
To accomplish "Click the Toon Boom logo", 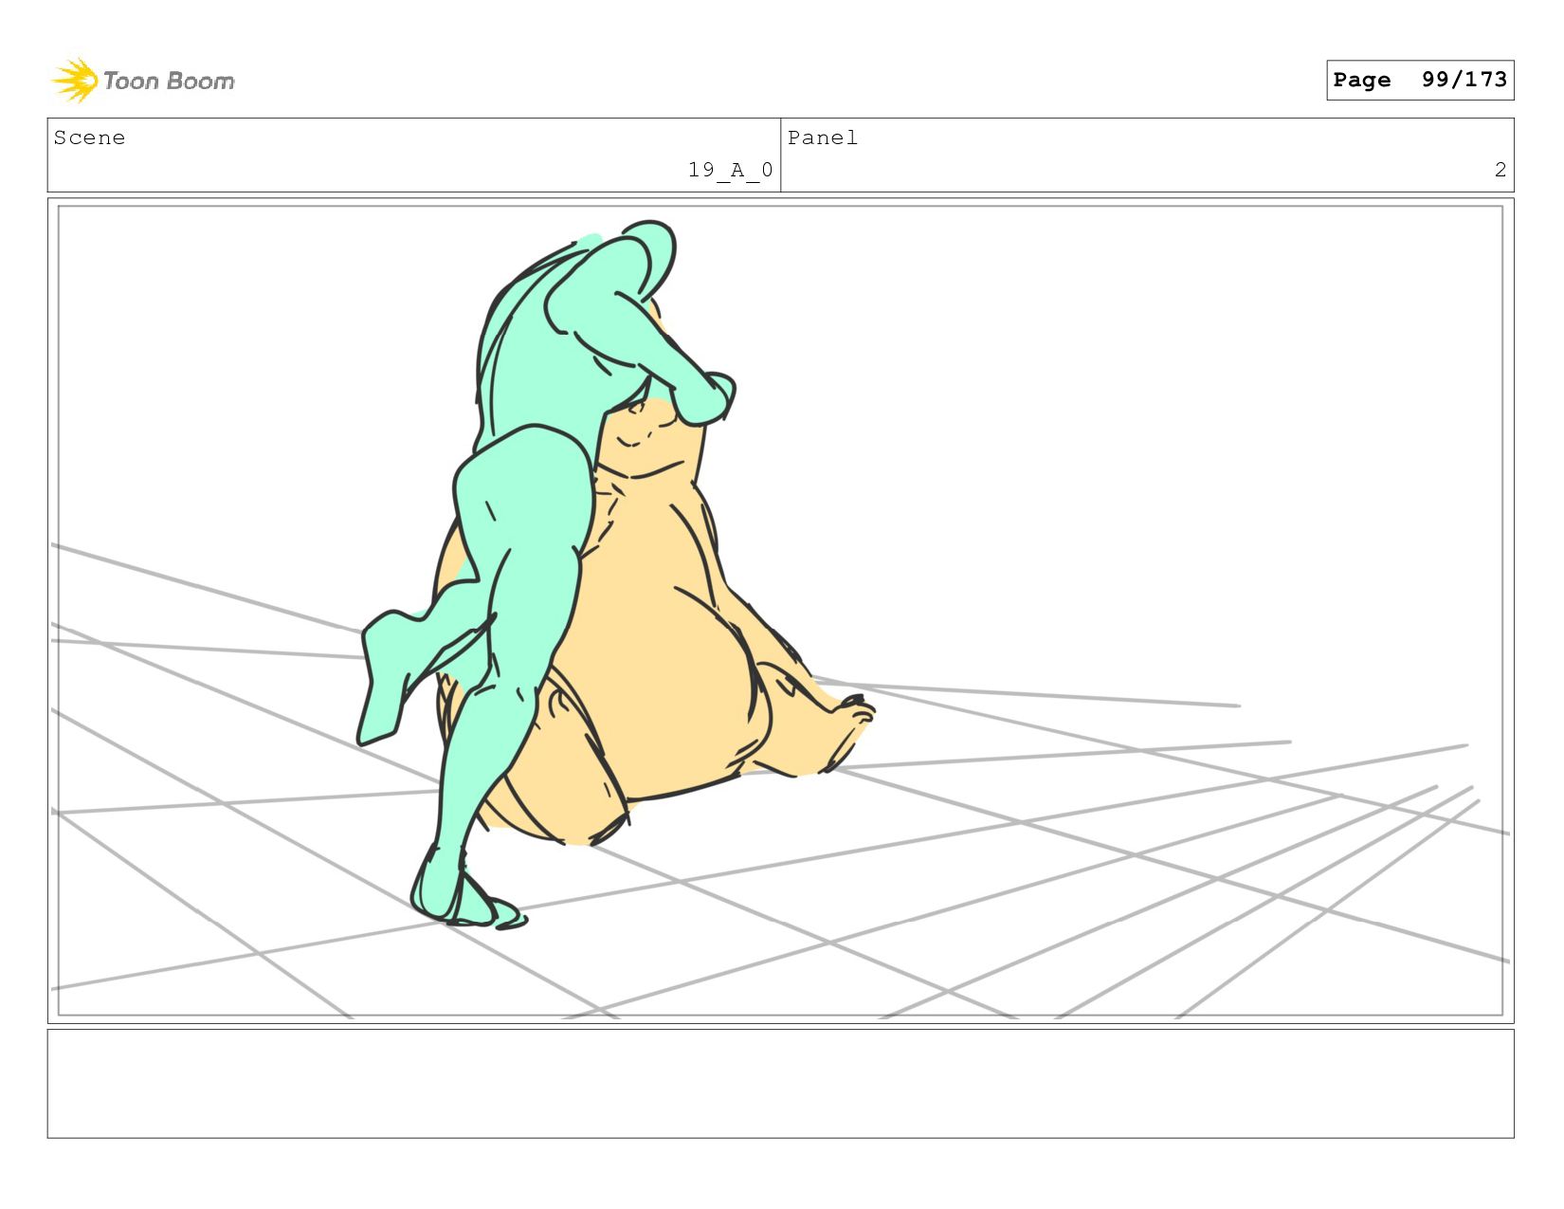I will 143,81.
